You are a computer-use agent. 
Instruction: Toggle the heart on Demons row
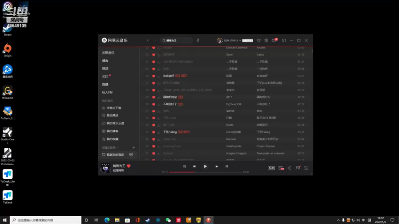[x=154, y=153]
